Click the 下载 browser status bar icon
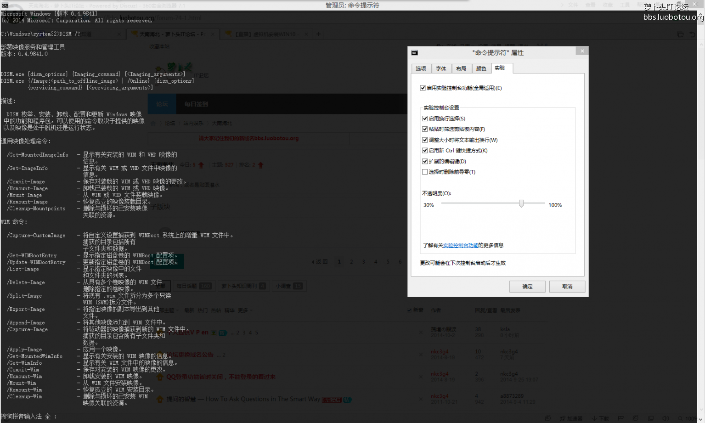Viewport: 705px width, 423px height. coord(600,418)
